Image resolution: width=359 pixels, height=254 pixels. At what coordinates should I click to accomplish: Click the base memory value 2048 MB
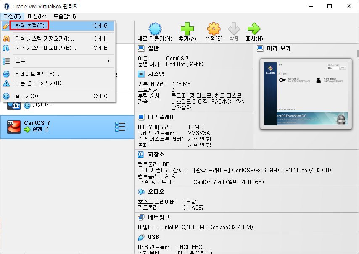point(181,84)
